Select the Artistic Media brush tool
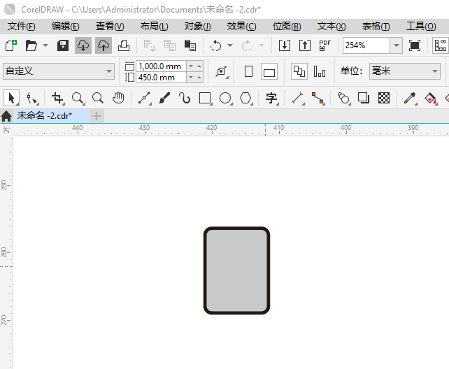 click(x=164, y=98)
